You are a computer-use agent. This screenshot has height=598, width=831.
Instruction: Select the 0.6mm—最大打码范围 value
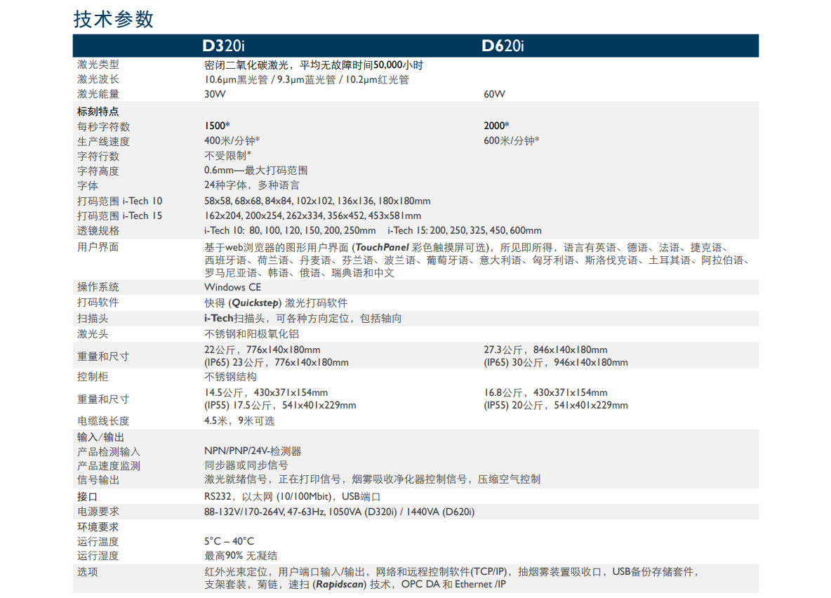pyautogui.click(x=256, y=170)
